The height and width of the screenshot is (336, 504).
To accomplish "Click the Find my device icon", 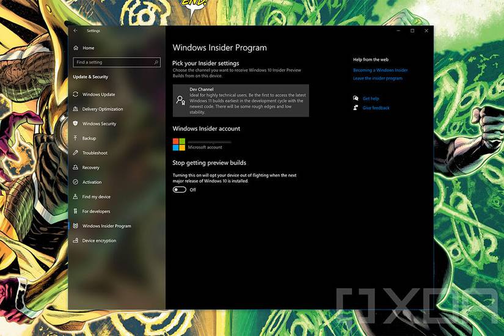I will pyautogui.click(x=76, y=197).
